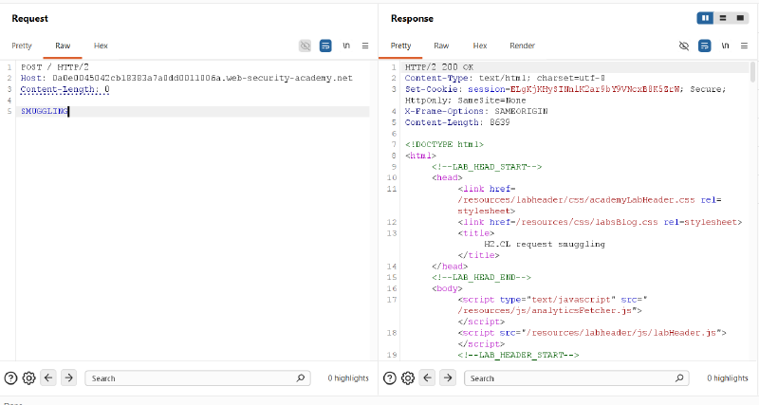The height and width of the screenshot is (405, 759).
Task: Click the labHeader.js script line
Action: [x=592, y=333]
